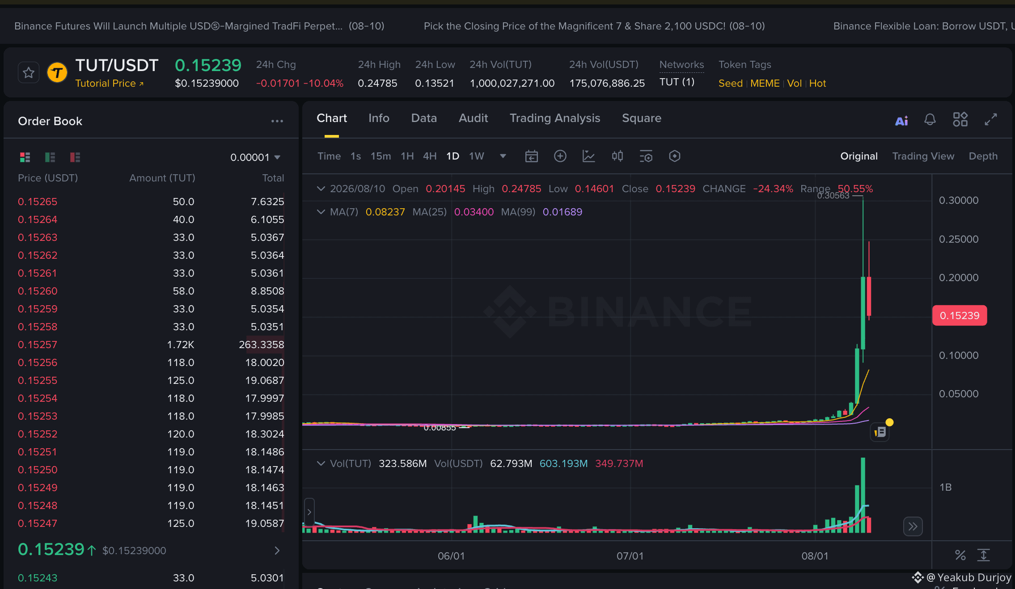Add TUT/USDT to favorites with star icon
The width and height of the screenshot is (1015, 589).
[29, 73]
